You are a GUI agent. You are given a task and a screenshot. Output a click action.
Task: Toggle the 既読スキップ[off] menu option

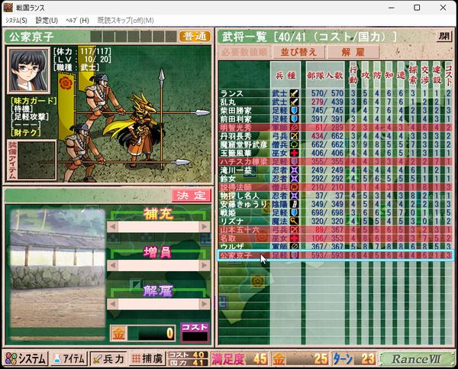tap(125, 21)
